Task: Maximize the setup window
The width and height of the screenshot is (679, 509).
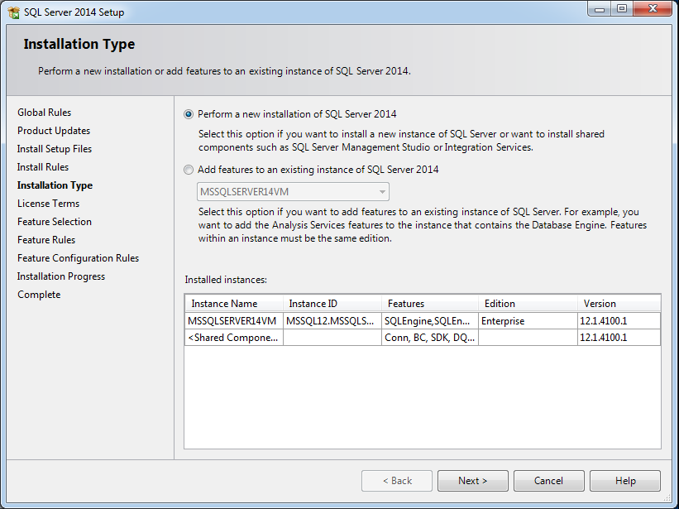Action: [622, 10]
